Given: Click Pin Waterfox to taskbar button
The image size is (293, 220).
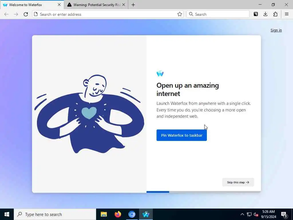Looking at the screenshot, I should point(182,135).
